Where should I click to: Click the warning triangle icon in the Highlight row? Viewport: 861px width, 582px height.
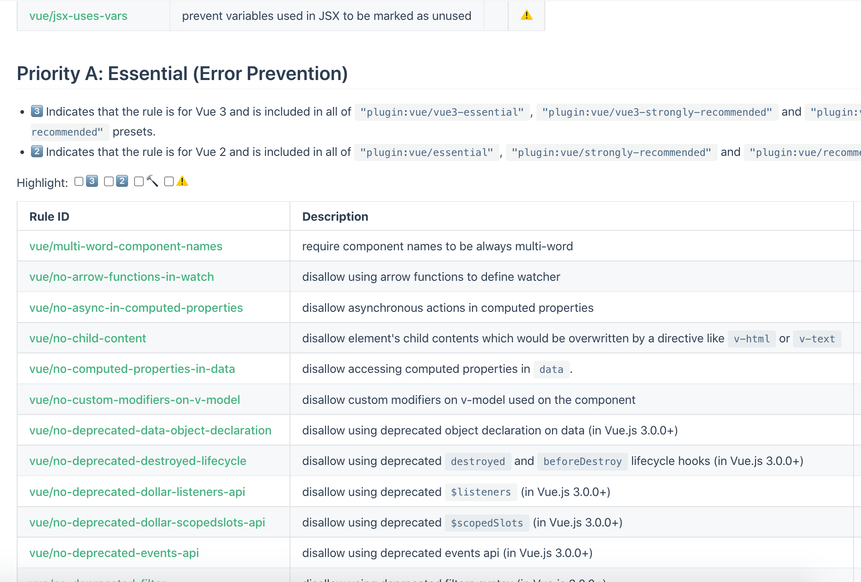(x=182, y=181)
